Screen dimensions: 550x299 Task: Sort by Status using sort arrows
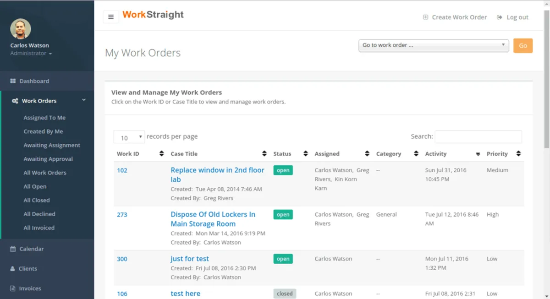pos(306,154)
